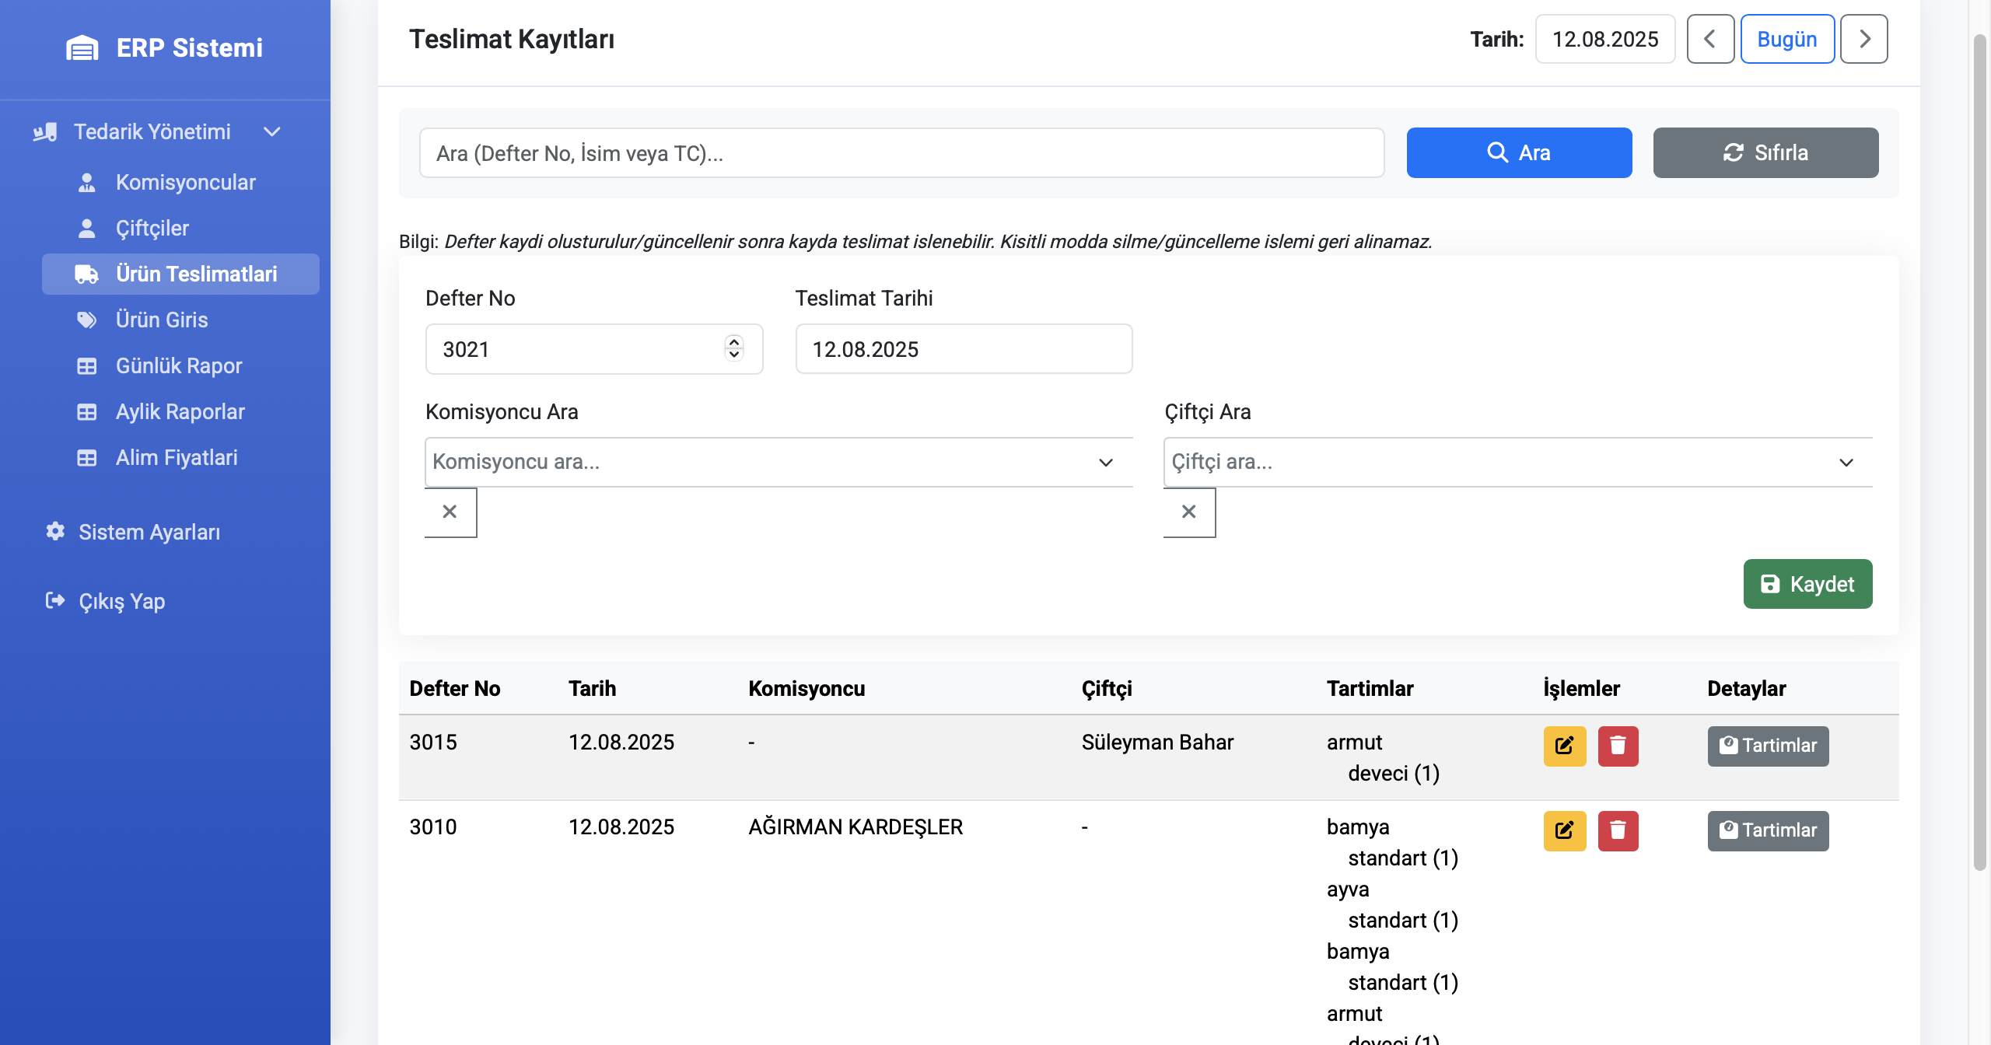Viewport: 1991px width, 1045px height.
Task: Click the Sistem Ayarları gear icon
Action: point(55,531)
